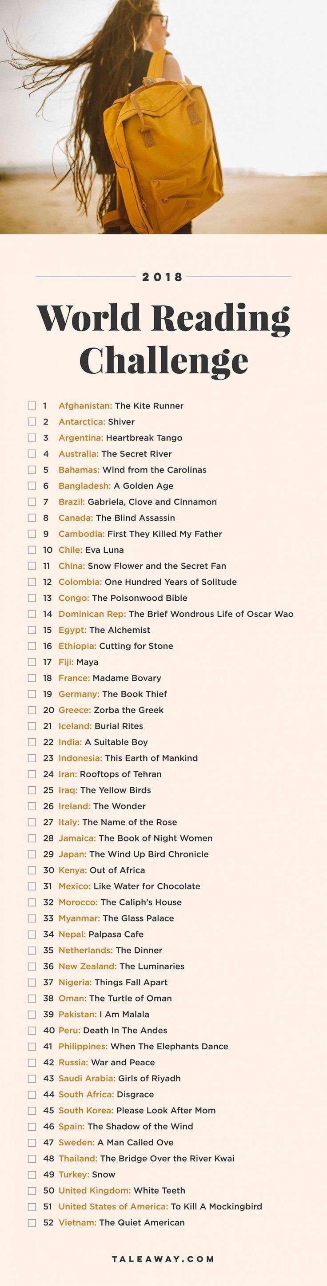Check the Afghanistan: The Kite Runner checkbox
This screenshot has height=1286, width=327.
point(32,406)
